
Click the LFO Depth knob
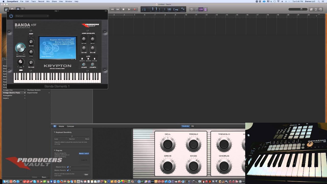point(92,64)
